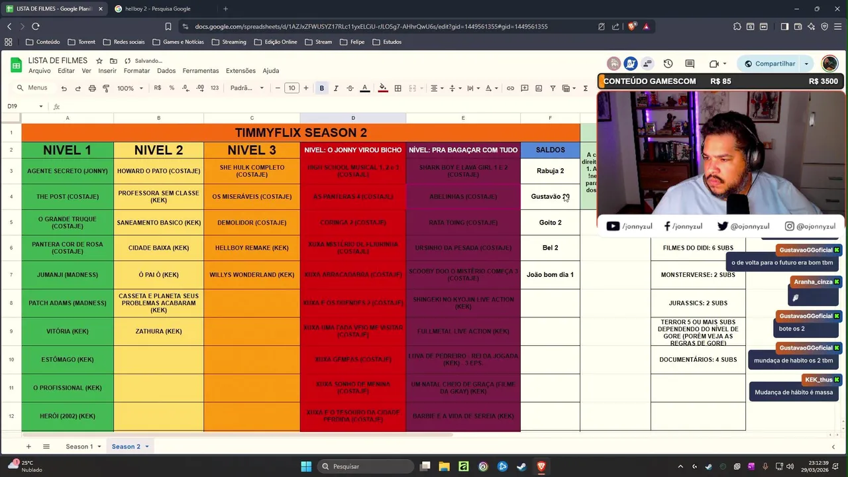Undo the last action in Sheets

64,88
